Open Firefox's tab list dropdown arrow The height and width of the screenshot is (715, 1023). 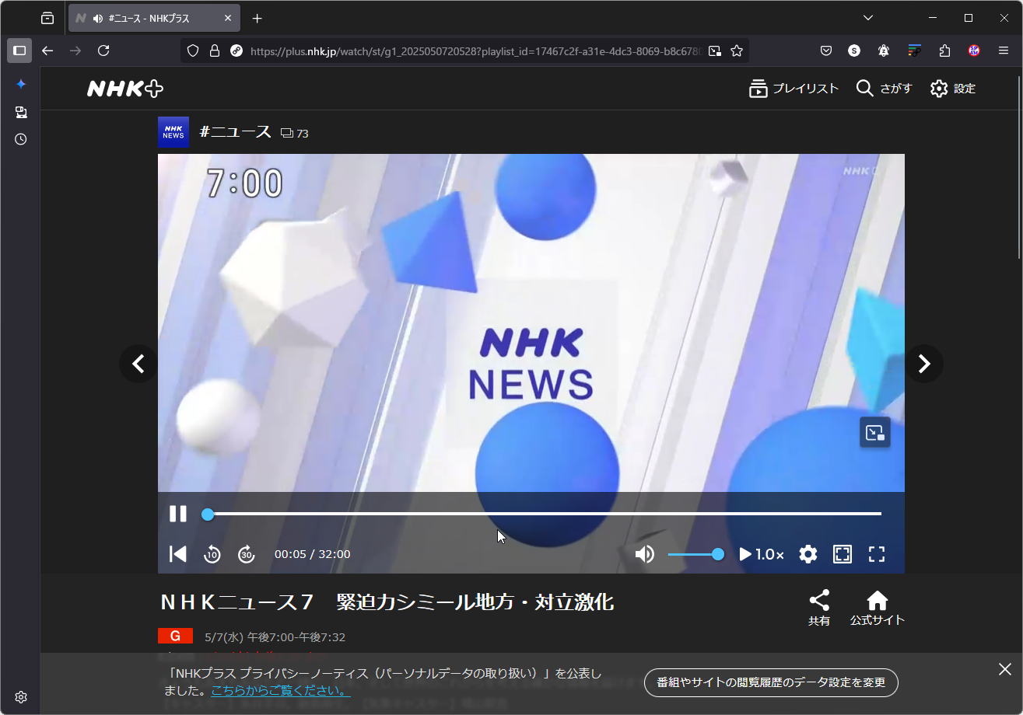[867, 17]
